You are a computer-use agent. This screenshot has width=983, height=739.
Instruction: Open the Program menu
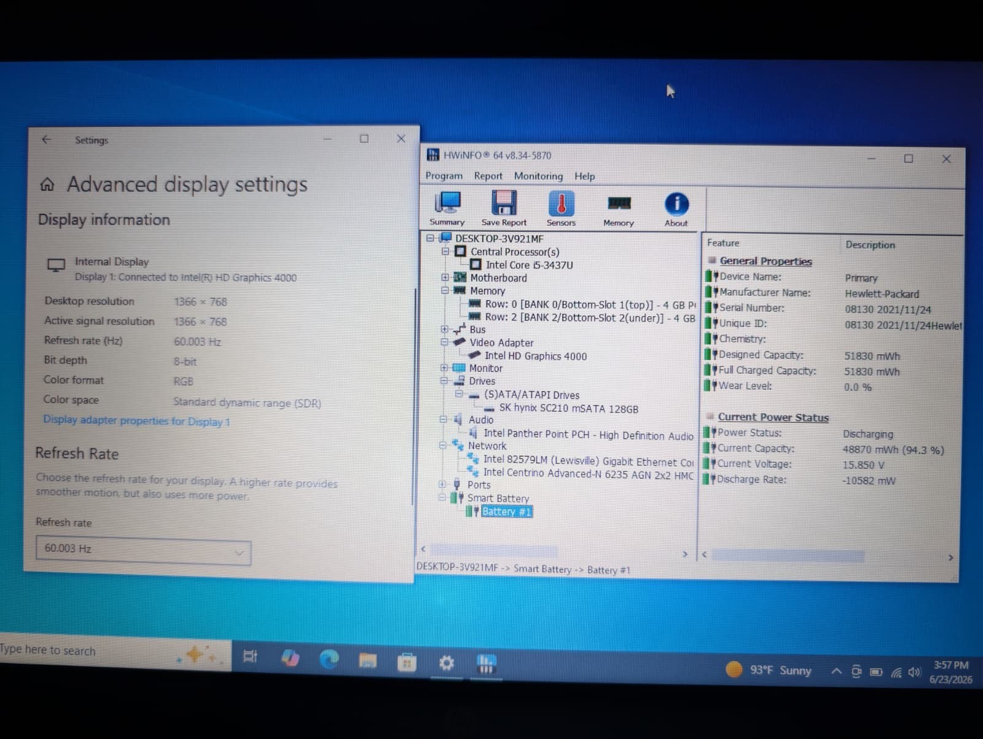[x=444, y=176]
